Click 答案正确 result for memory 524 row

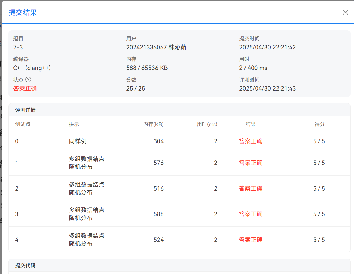pos(251,240)
